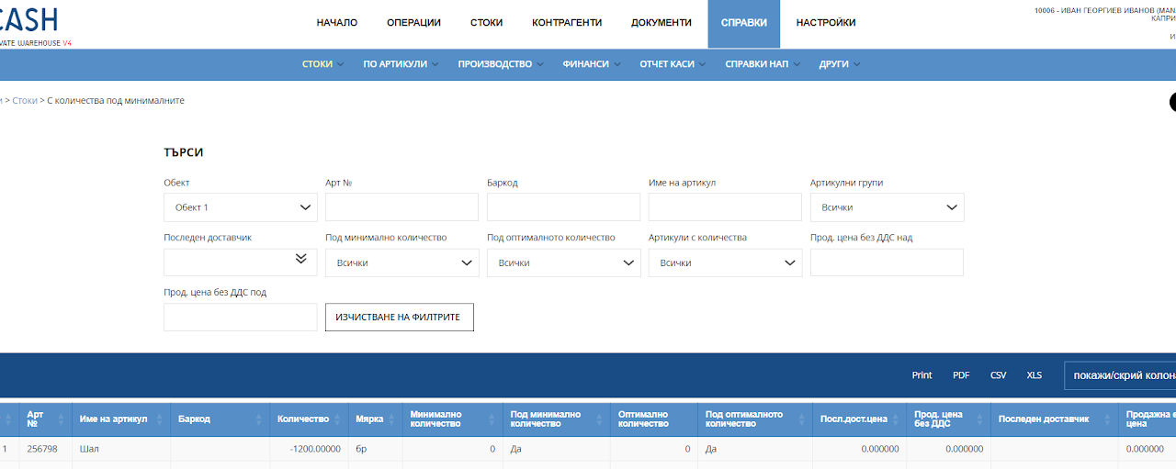This screenshot has width=1176, height=469.
Task: Click ИЗЧИСТВАНЕ НА ФИЛТРИТЕ button
Action: point(400,317)
